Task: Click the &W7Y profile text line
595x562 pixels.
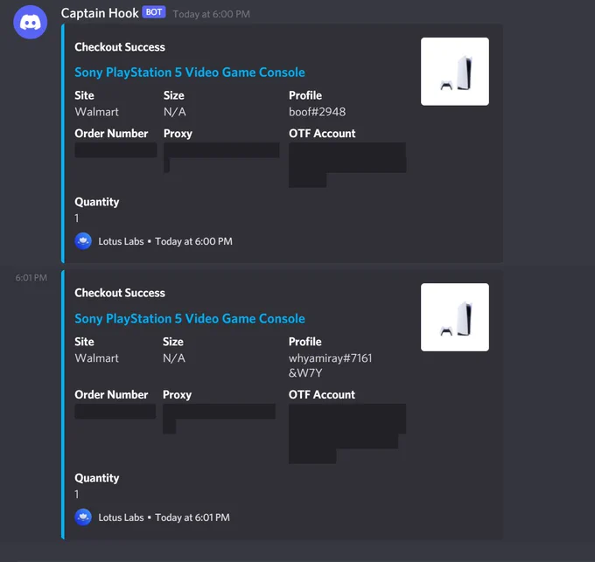Action: (305, 373)
